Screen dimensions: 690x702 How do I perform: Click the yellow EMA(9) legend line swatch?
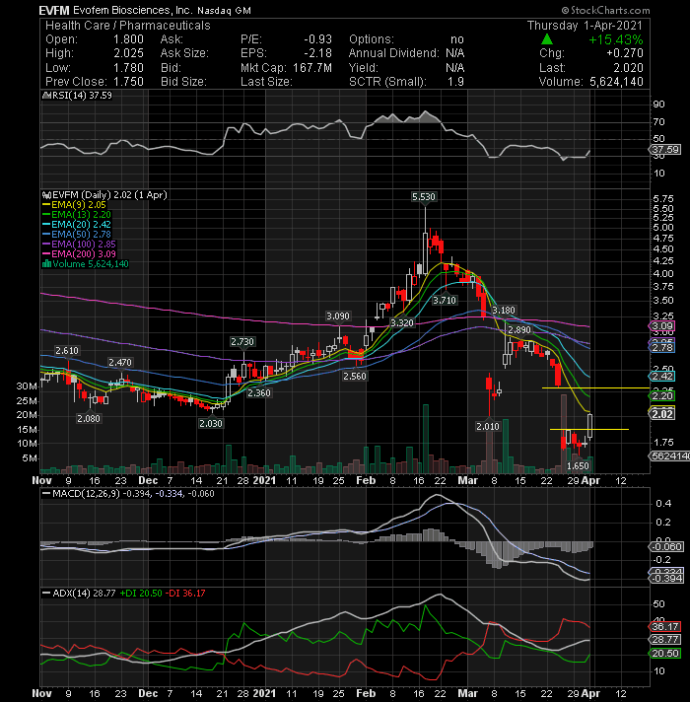pos(46,205)
